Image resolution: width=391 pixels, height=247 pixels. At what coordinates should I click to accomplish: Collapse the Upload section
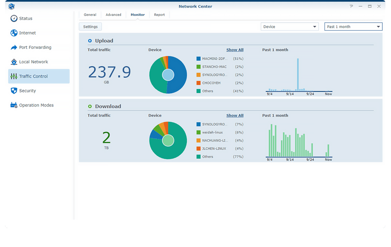pos(90,41)
